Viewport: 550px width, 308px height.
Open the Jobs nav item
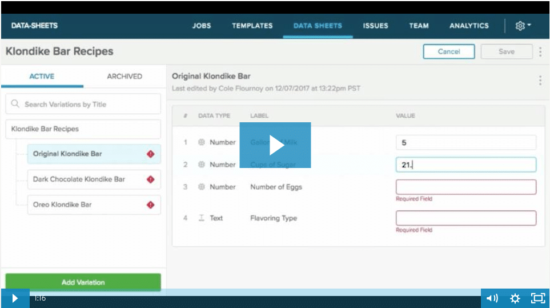coord(202,26)
